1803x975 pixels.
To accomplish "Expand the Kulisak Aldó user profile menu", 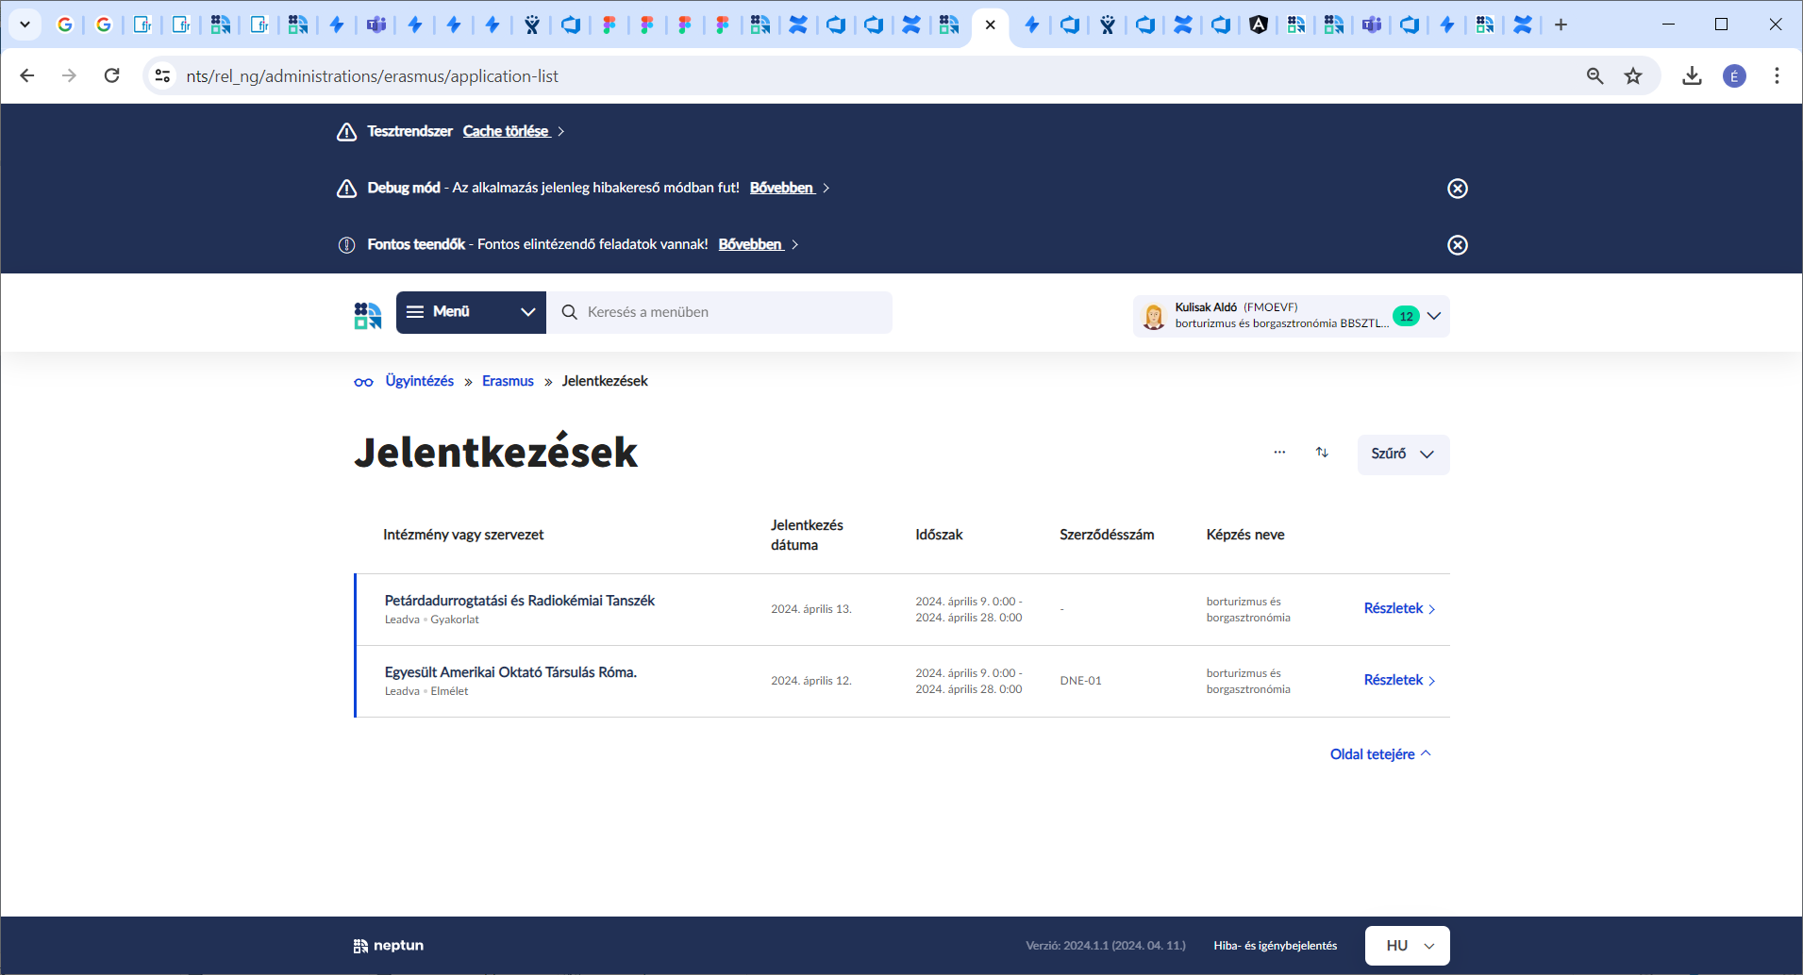I will point(1433,316).
